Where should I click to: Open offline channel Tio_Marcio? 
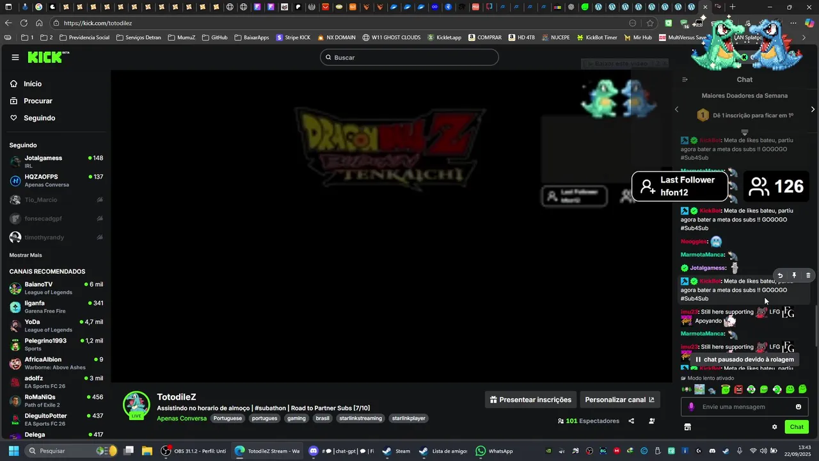pyautogui.click(x=56, y=200)
